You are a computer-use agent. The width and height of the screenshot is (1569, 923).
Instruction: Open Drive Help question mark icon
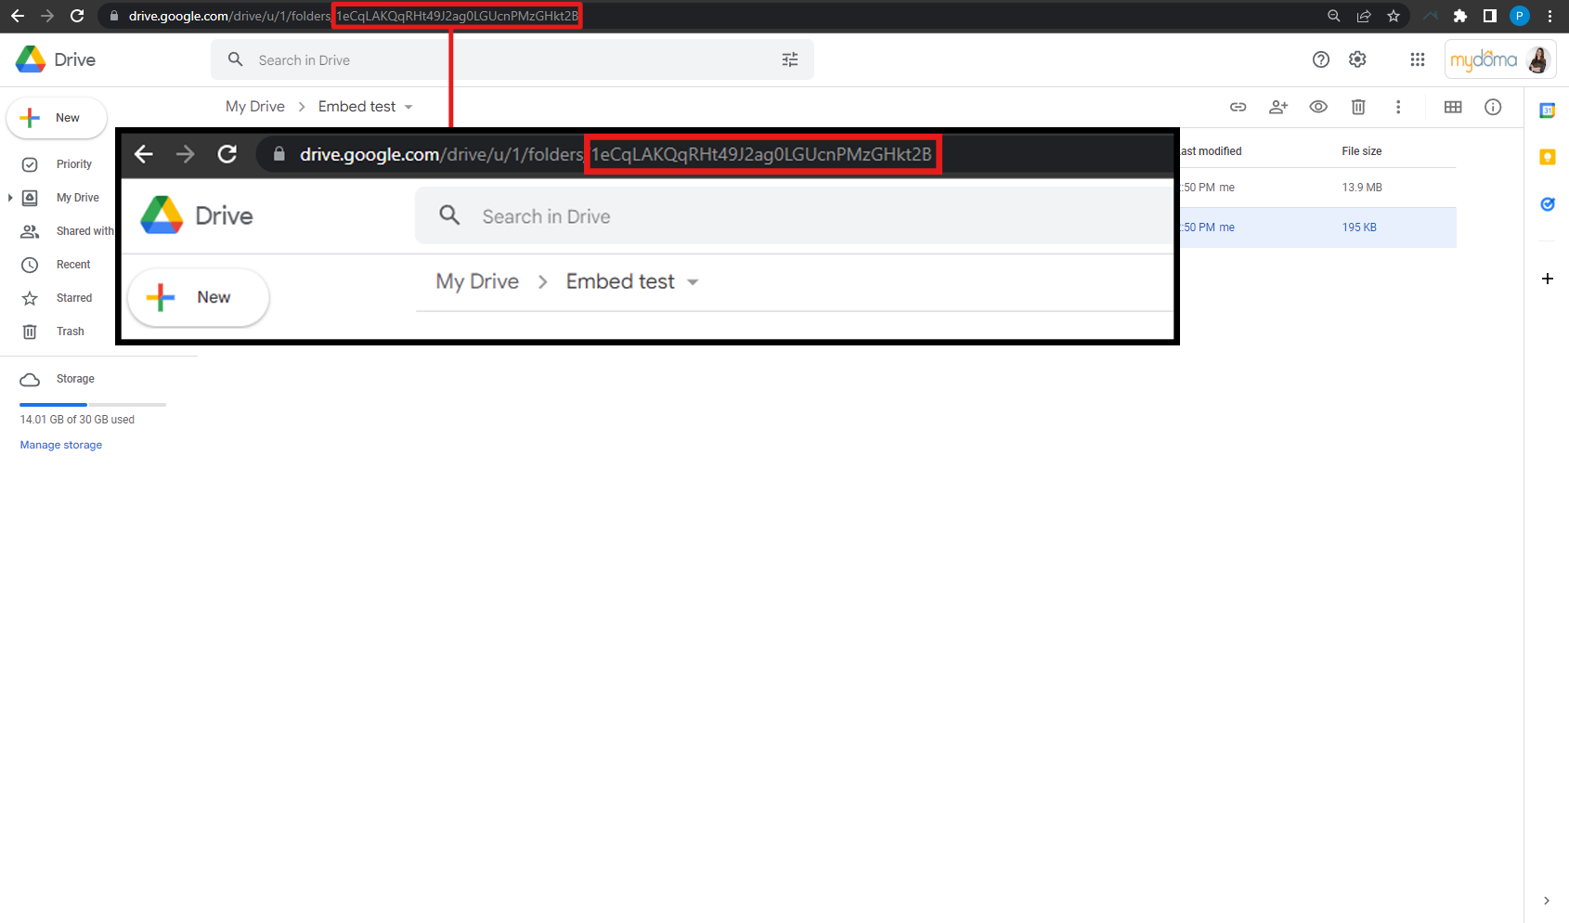1321,59
